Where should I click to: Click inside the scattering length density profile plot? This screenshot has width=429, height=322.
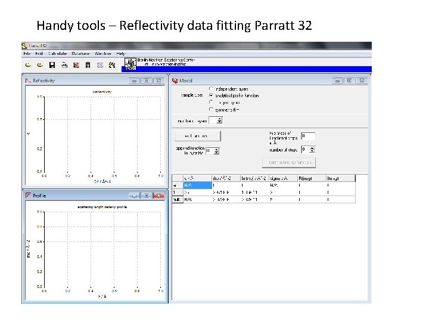tap(102, 249)
